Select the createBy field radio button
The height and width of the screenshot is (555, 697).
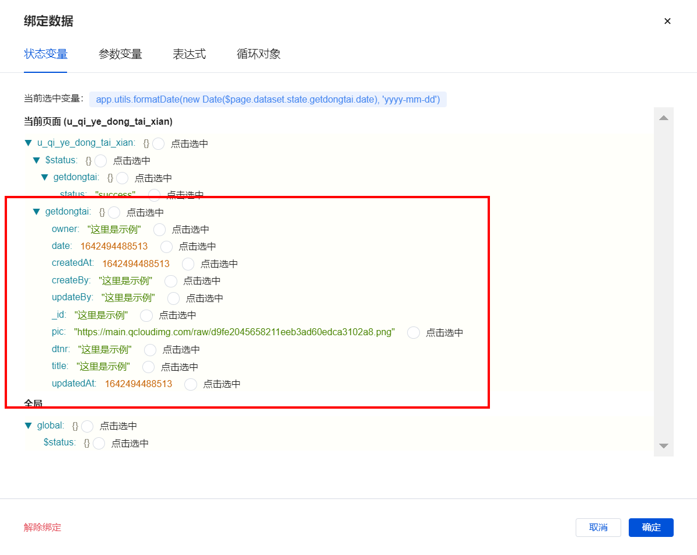[x=171, y=281]
